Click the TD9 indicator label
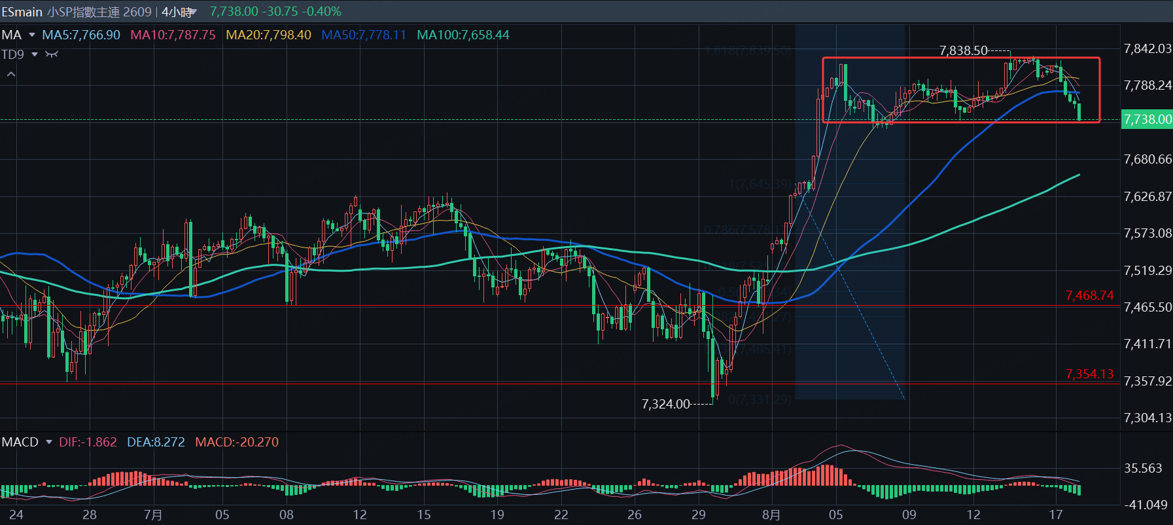1173x525 pixels. [13, 54]
